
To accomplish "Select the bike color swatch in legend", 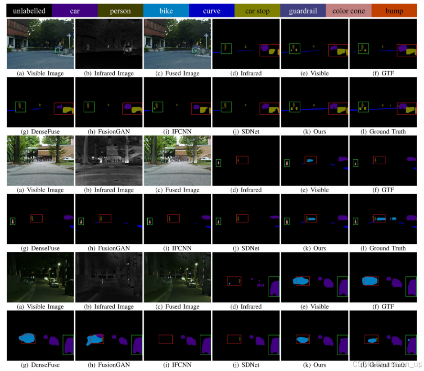I will coord(166,10).
